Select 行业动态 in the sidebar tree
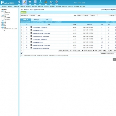The height and width of the screenshot is (116, 116). click(x=8, y=20)
